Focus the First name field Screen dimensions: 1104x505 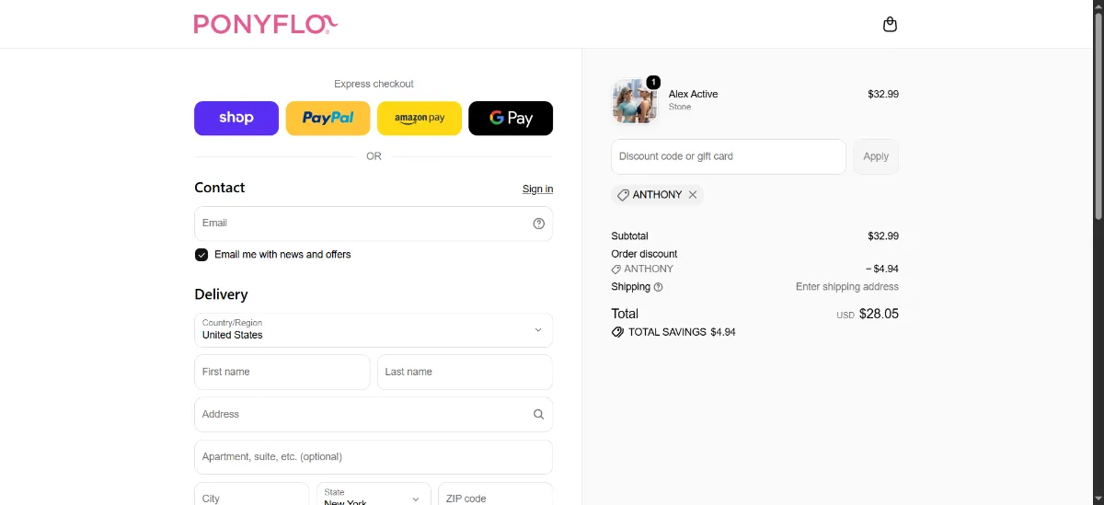click(282, 372)
